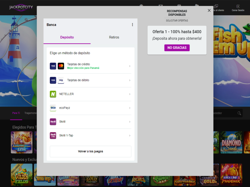Click Cerrar Sesión in the header
The width and height of the screenshot is (250, 187).
click(x=238, y=8)
